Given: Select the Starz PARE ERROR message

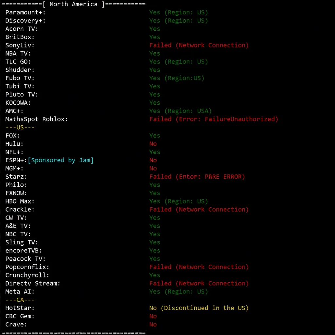Looking at the screenshot, I should (x=197, y=176).
